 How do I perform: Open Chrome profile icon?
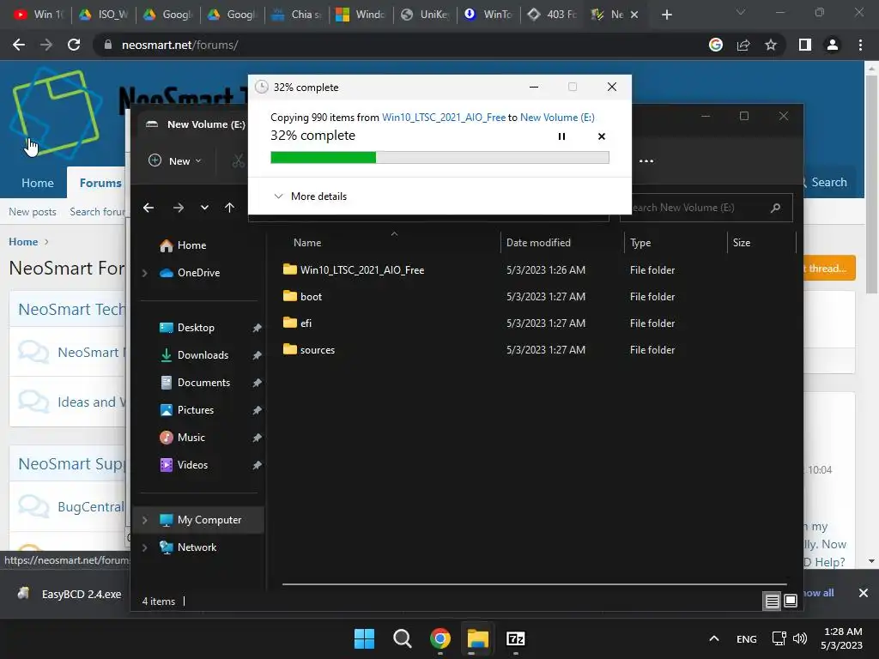point(833,45)
